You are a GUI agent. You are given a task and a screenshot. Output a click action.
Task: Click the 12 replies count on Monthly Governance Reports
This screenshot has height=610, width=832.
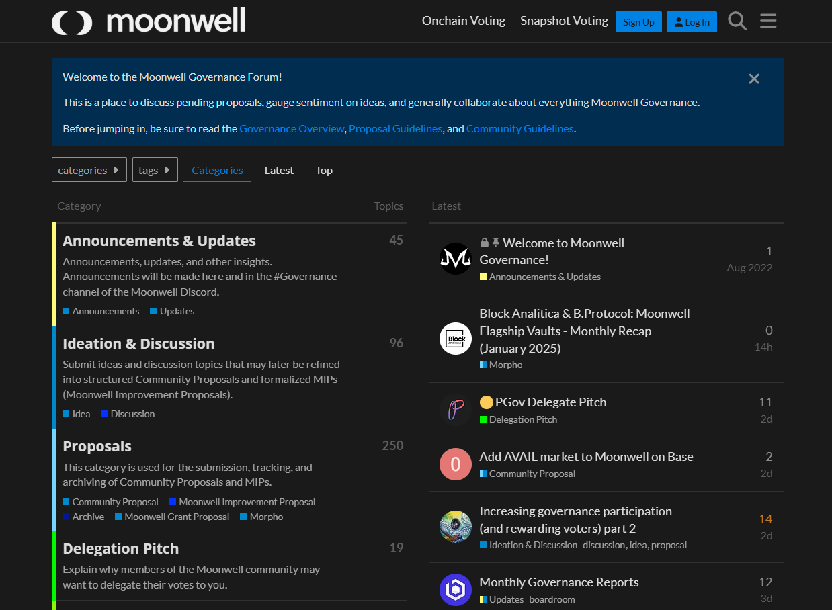pyautogui.click(x=765, y=582)
